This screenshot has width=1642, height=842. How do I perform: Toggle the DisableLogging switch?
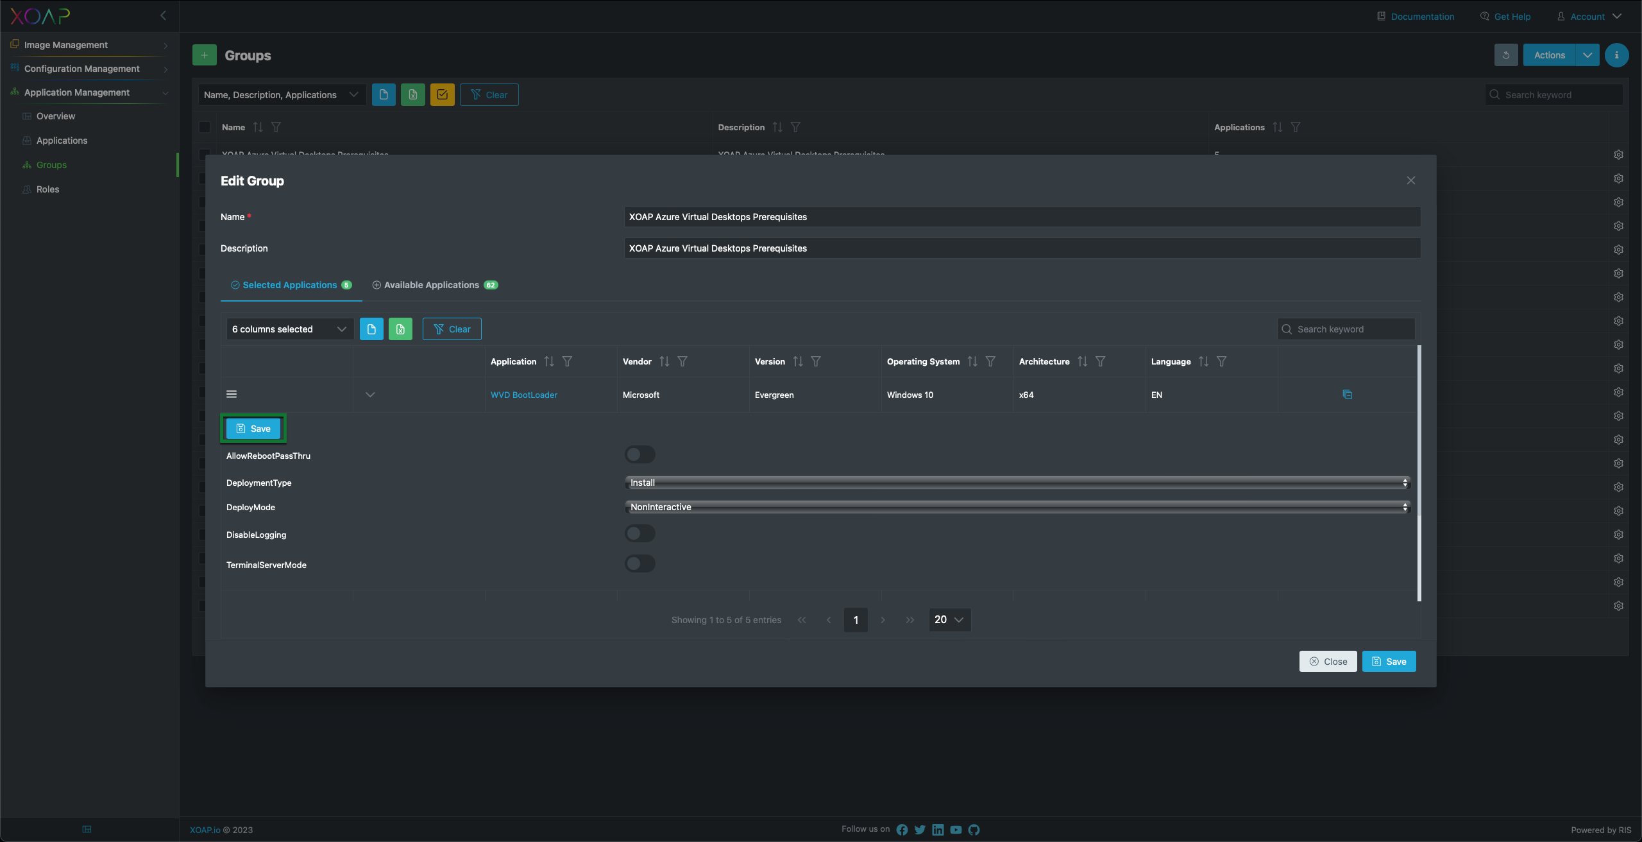[639, 533]
